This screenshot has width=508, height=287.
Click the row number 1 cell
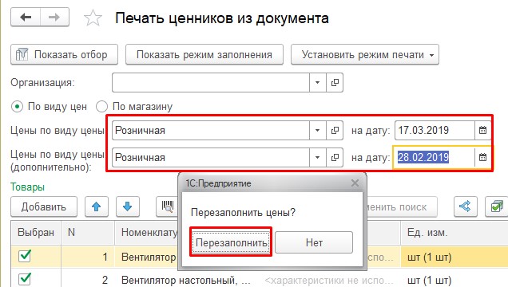[x=88, y=257]
